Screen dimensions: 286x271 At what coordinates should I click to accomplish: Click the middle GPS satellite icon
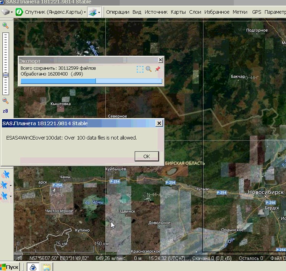coord(5,186)
